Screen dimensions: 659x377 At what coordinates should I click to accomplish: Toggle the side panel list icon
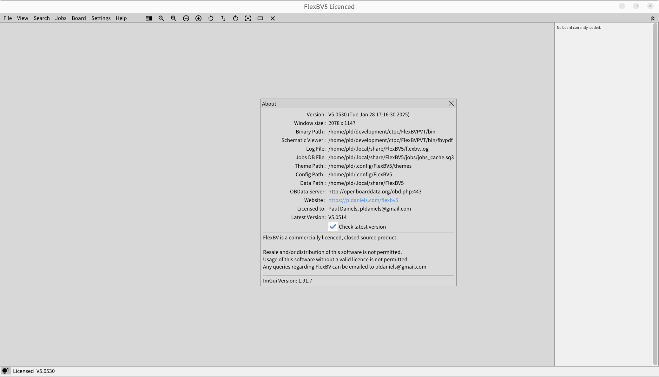(149, 18)
